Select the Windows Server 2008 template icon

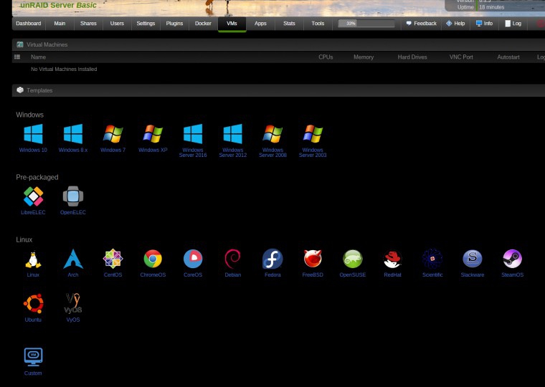click(x=272, y=134)
